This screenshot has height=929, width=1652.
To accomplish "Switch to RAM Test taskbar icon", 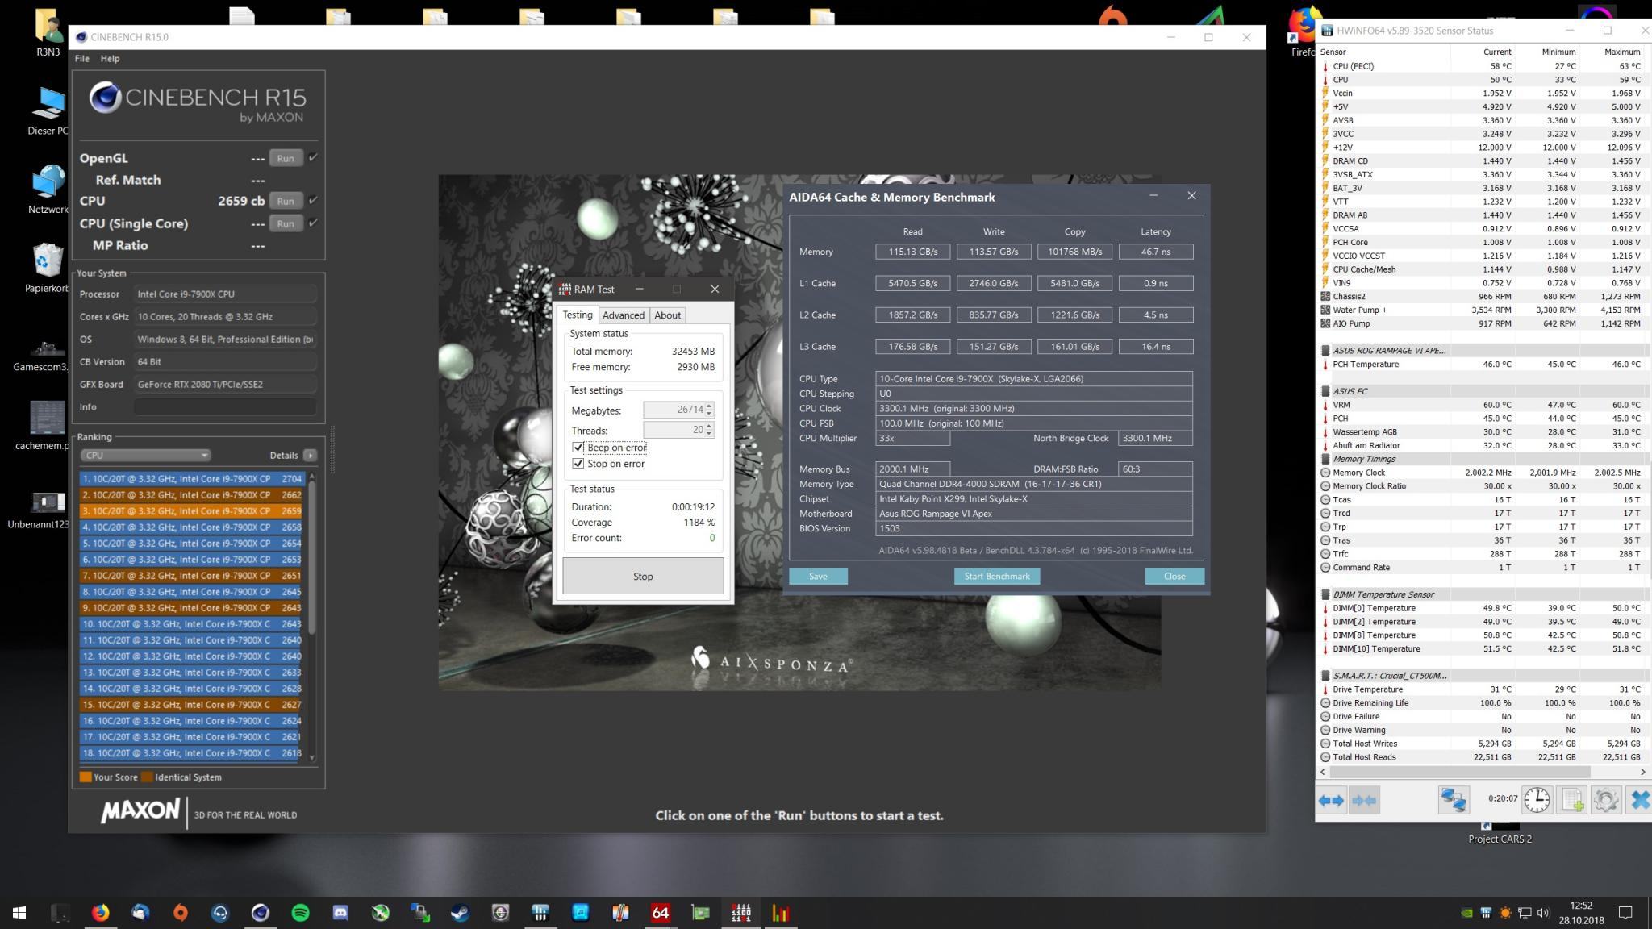I will tap(740, 913).
